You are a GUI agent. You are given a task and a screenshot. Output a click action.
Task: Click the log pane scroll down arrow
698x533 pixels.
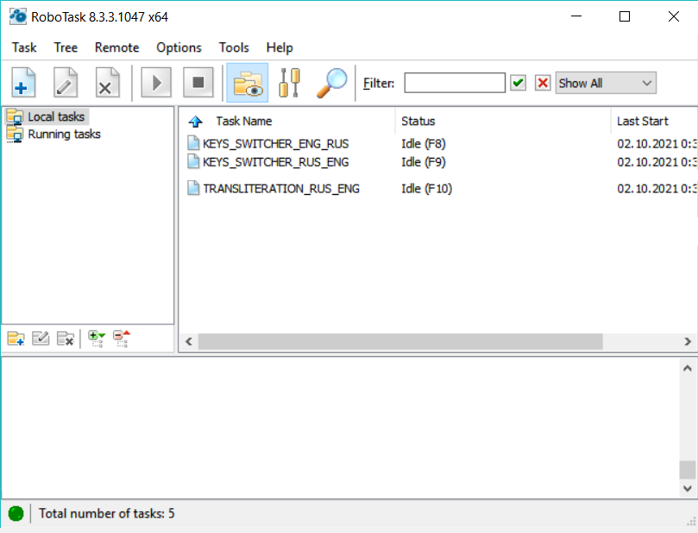click(x=688, y=488)
